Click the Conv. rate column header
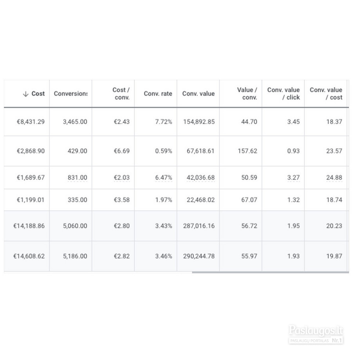 [x=158, y=94]
